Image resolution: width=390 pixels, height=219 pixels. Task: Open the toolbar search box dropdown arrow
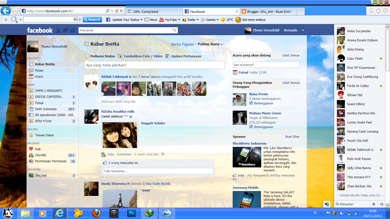click(75, 19)
